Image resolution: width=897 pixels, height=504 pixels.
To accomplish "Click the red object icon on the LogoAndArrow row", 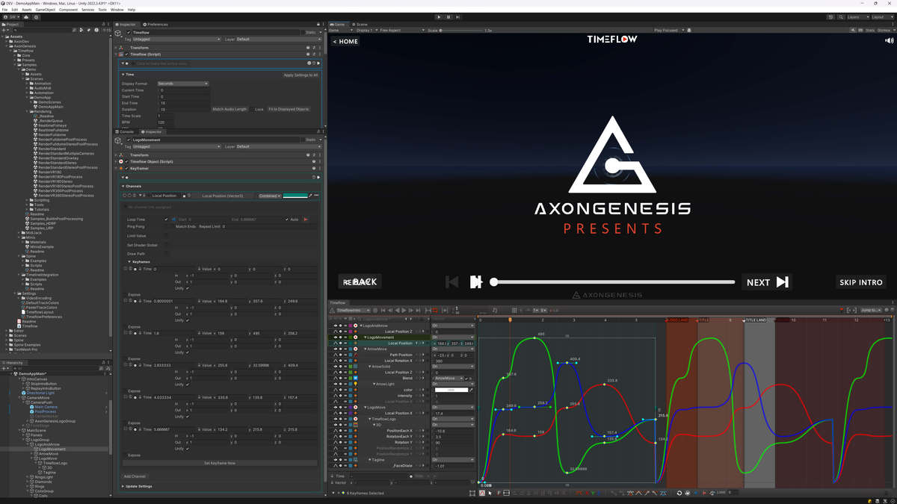I will click(x=356, y=326).
